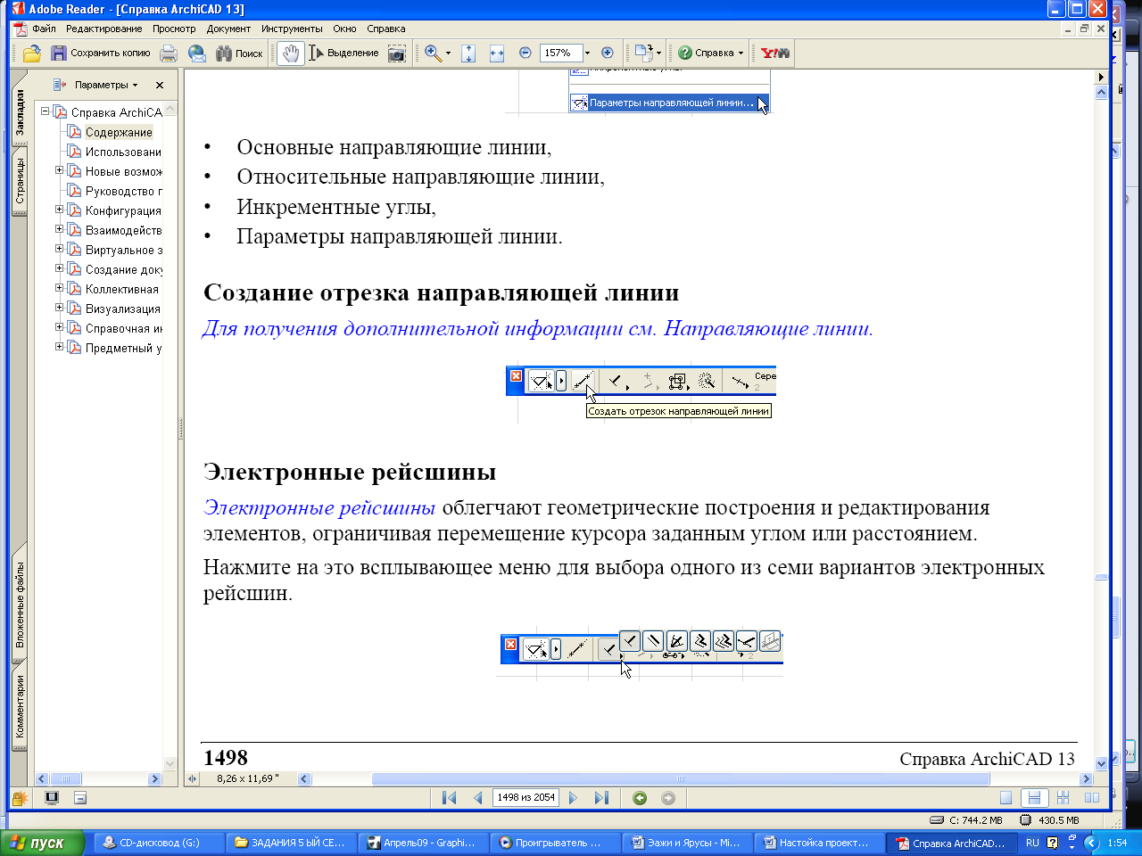Image resolution: width=1142 pixels, height=856 pixels.
Task: Switch to Проигрыватель taskbar window
Action: coord(555,843)
